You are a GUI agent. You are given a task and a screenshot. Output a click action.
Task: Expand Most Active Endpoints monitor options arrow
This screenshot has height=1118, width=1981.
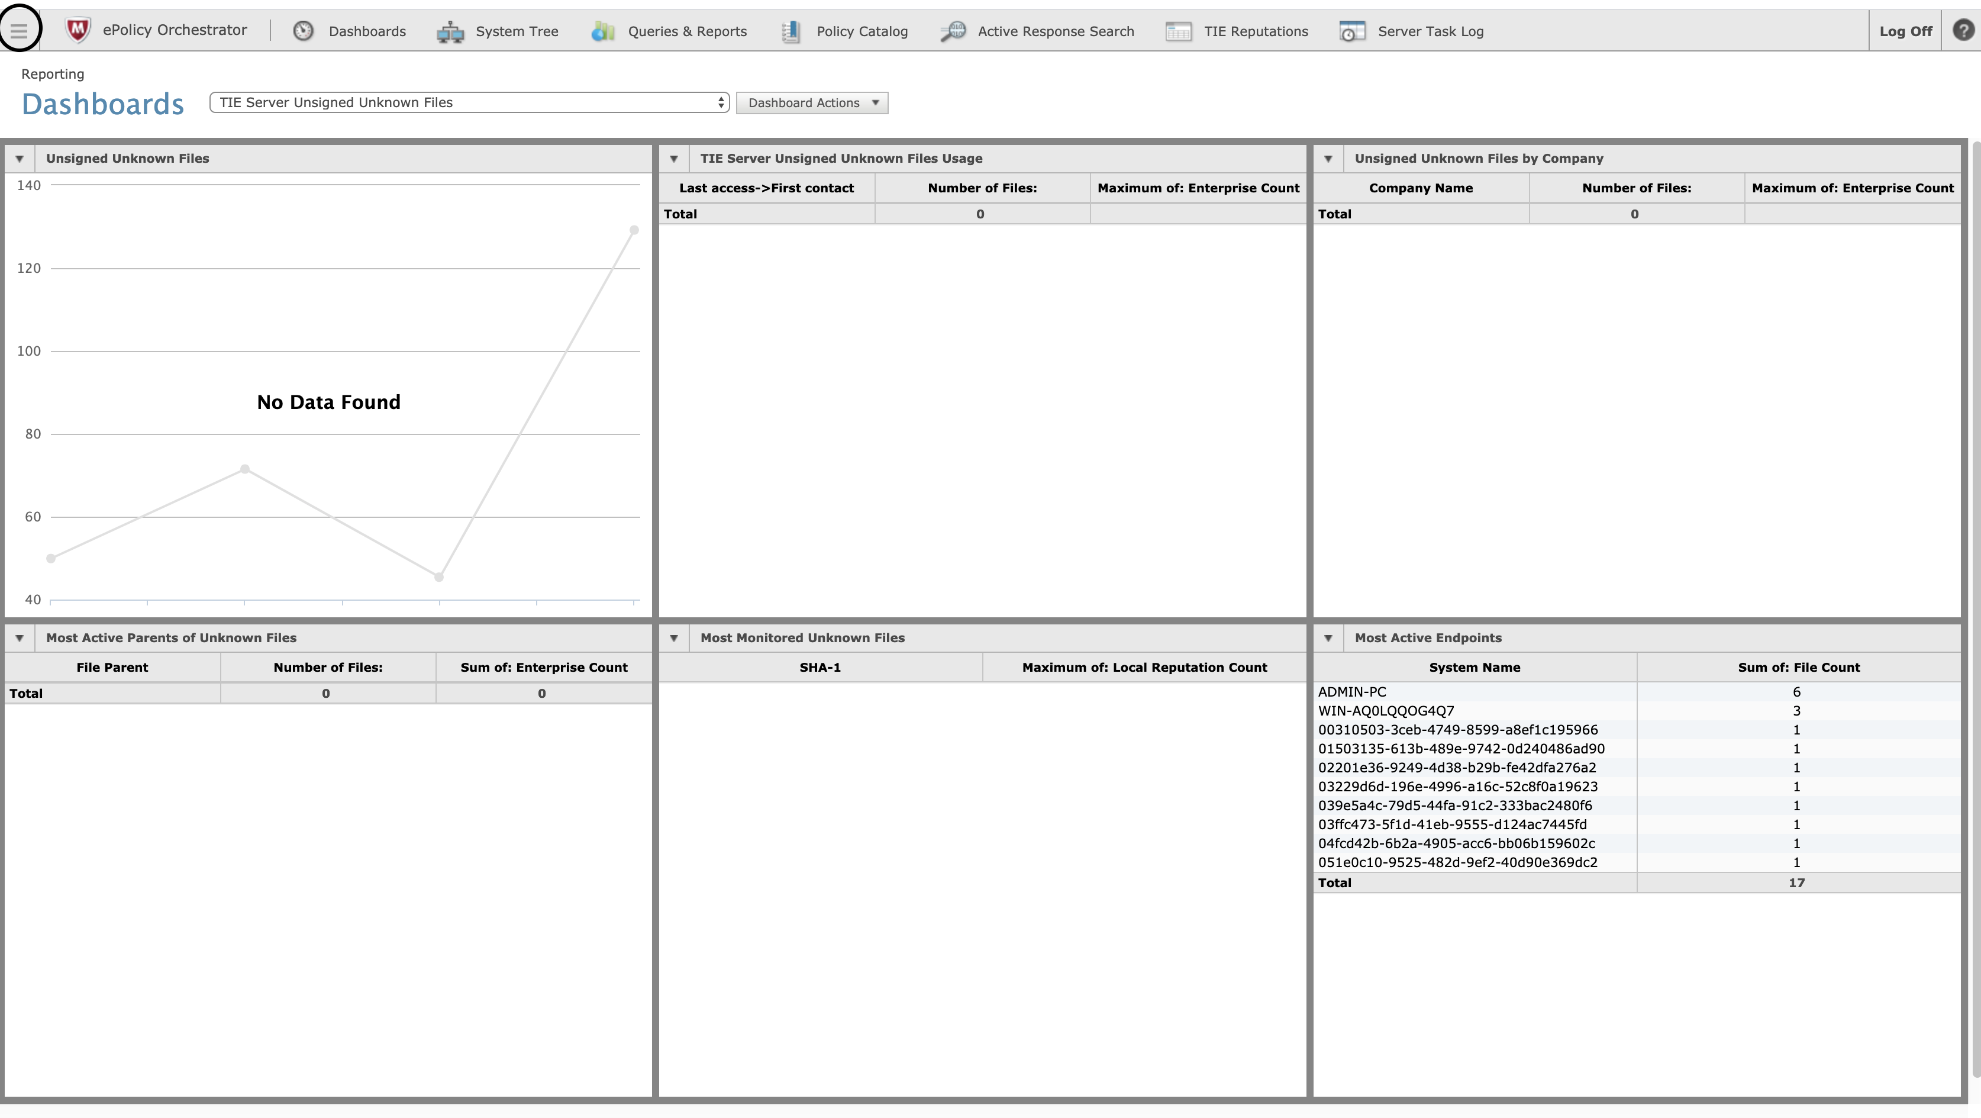(x=1328, y=638)
